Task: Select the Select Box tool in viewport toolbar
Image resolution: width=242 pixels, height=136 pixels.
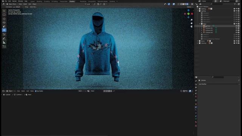Action: tap(4, 11)
